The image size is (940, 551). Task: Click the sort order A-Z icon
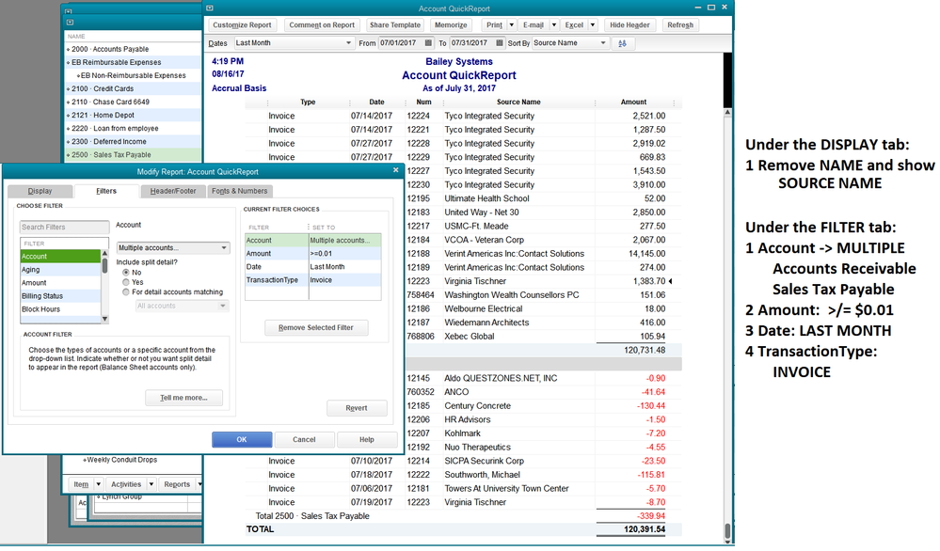(x=622, y=43)
